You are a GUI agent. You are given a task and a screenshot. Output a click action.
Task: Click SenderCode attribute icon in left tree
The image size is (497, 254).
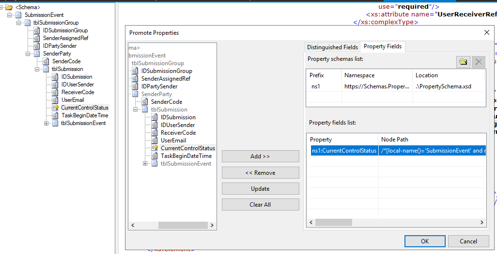pyautogui.click(x=46, y=61)
